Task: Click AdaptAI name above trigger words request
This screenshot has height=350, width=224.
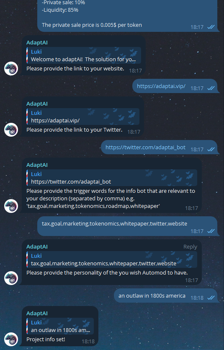Action: (x=37, y=165)
